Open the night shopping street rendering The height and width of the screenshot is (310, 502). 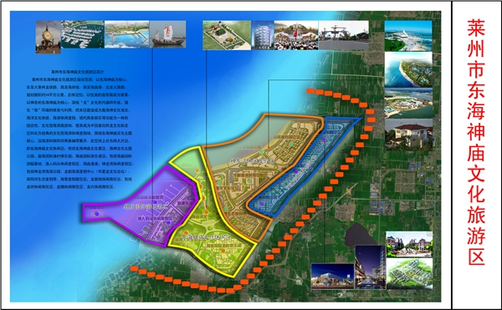point(371,267)
